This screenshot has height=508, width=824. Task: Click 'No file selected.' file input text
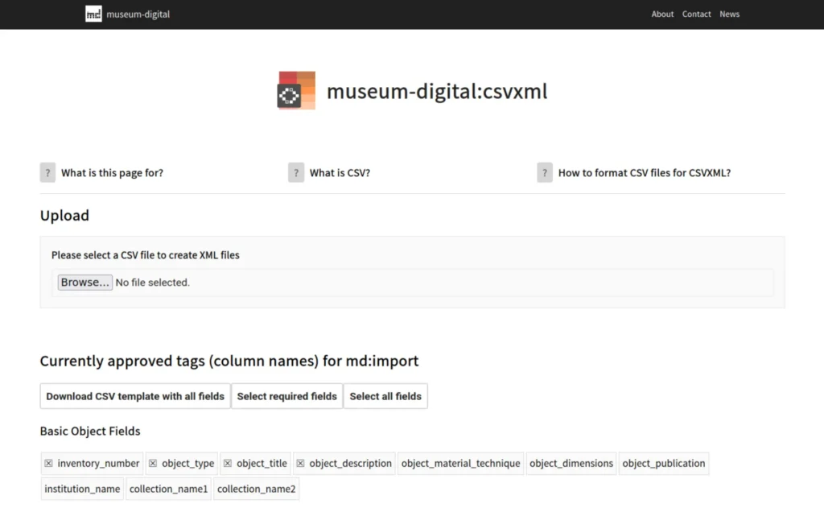152,283
